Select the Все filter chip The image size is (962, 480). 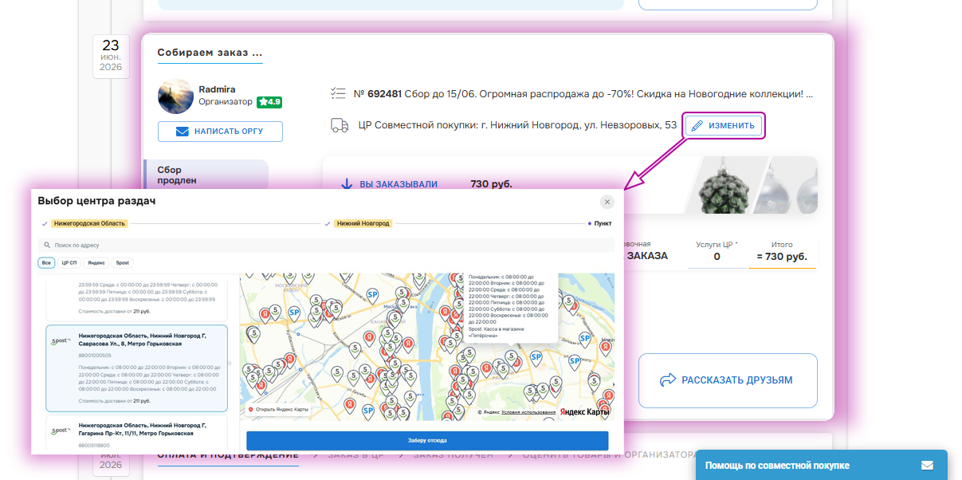point(46,262)
